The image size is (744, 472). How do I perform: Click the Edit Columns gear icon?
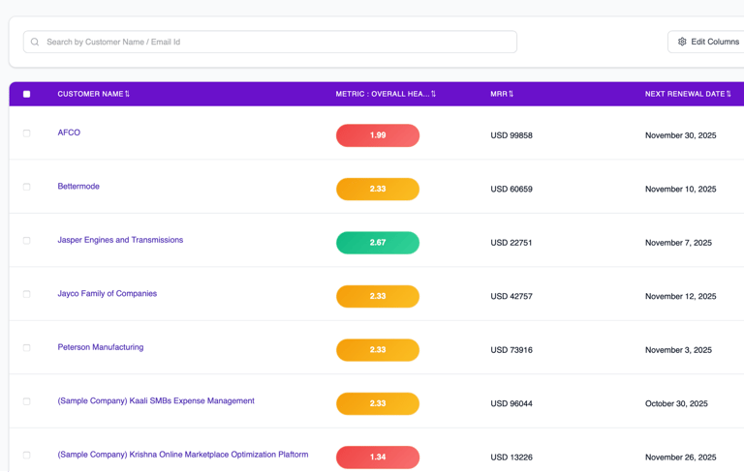coord(682,42)
